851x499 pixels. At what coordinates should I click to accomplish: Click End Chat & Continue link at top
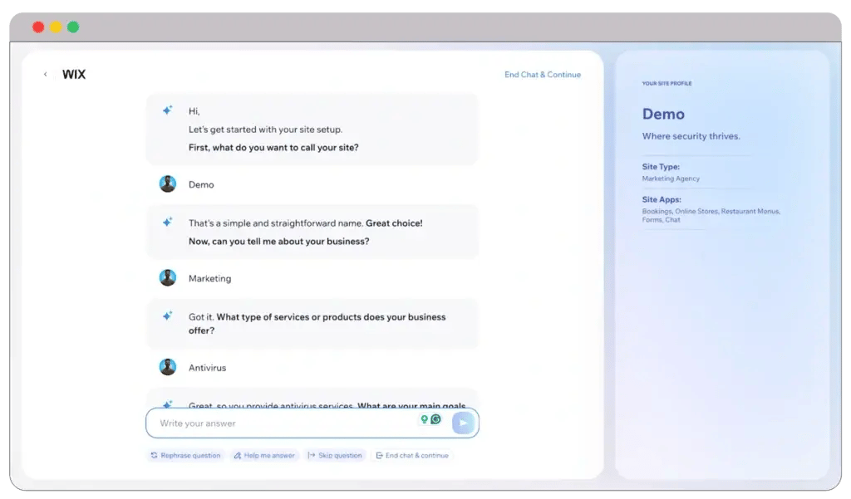coord(542,75)
